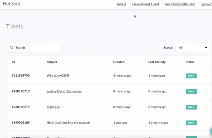Open the Status filter dropdown showing All

click(x=193, y=47)
